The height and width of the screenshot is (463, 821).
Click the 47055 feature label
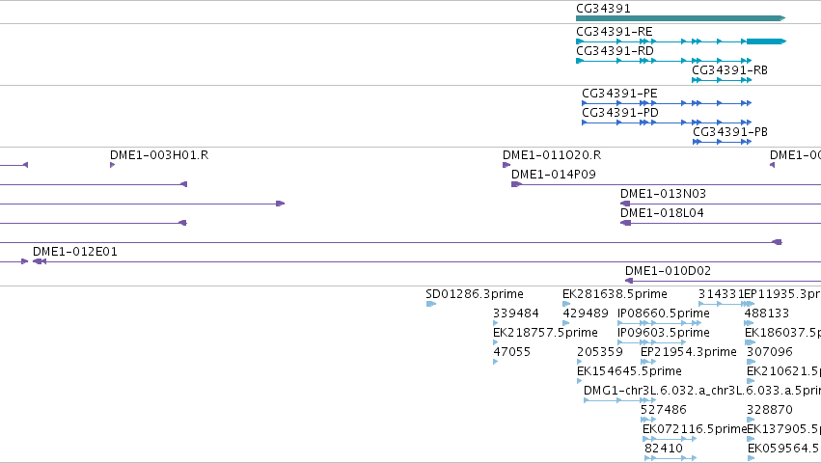pyautogui.click(x=511, y=352)
